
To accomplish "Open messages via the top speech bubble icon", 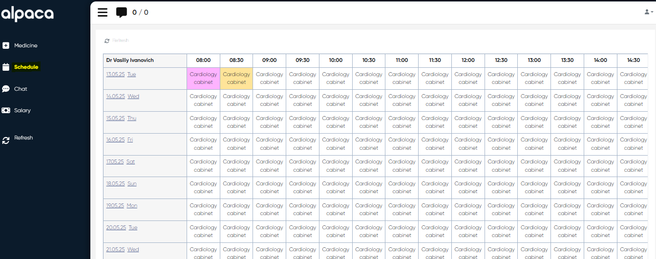I will 122,13.
